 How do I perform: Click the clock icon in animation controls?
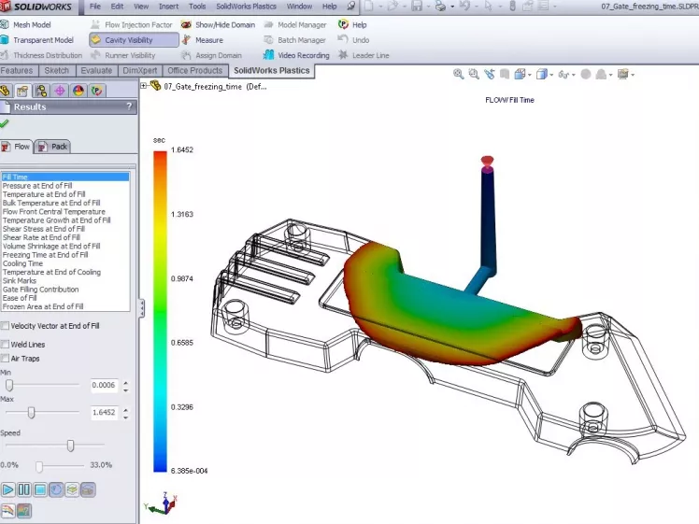(56, 489)
